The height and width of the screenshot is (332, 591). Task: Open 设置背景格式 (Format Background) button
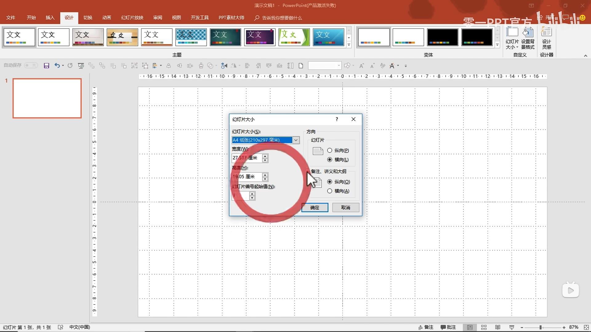528,38
